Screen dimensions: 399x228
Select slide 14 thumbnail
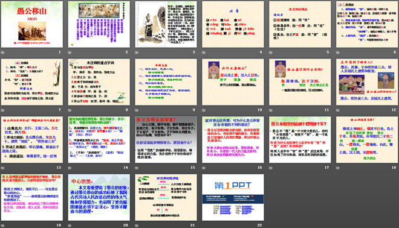(99, 140)
